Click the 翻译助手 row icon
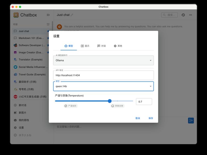The width and height of the screenshot is (207, 155). click(15, 82)
